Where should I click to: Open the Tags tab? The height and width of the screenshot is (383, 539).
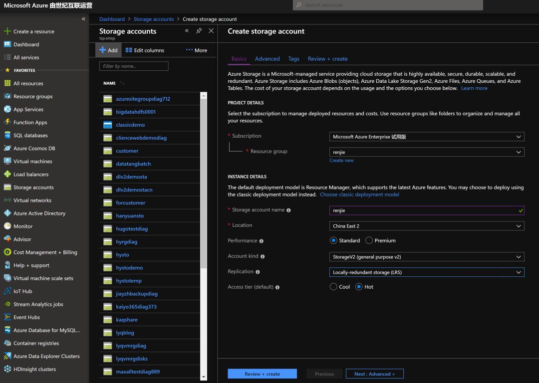[x=293, y=59]
